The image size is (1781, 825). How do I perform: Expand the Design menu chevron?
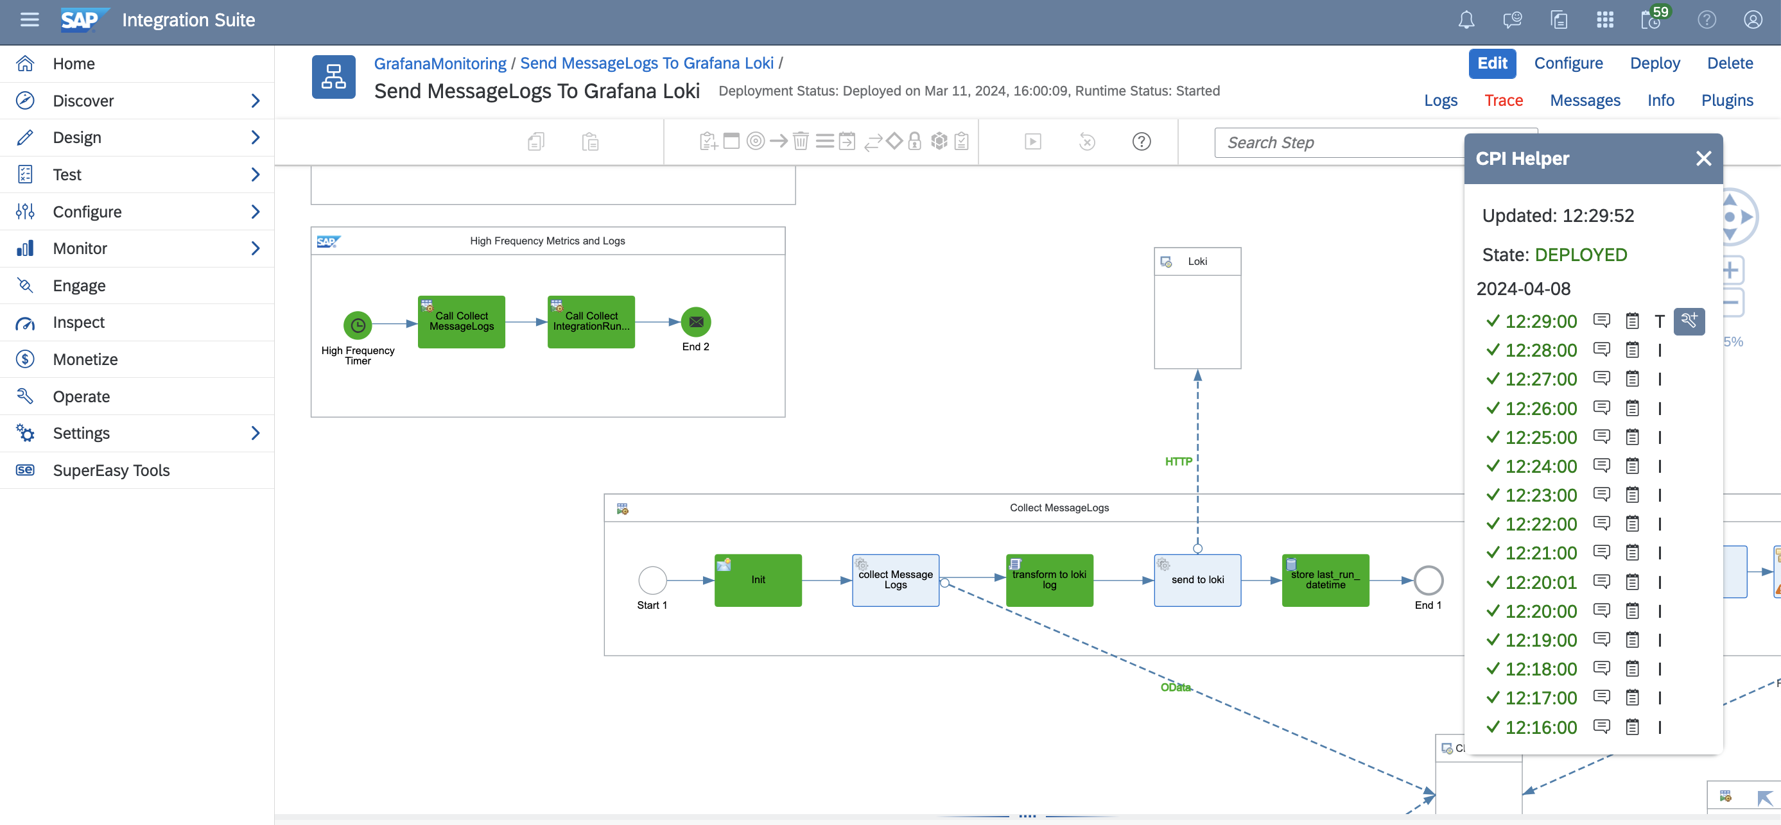[255, 137]
